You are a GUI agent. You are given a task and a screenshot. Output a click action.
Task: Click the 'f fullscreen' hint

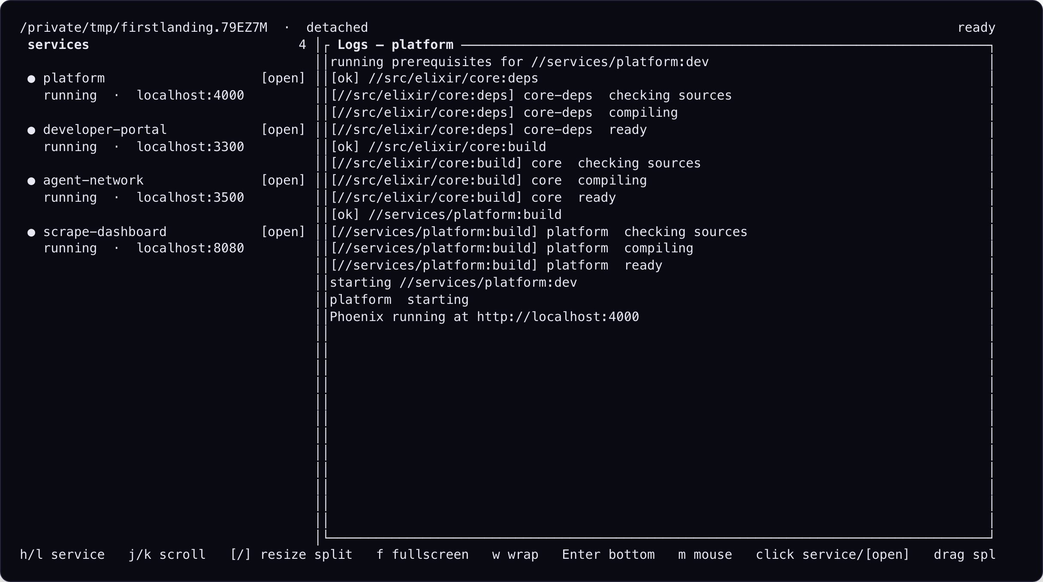coord(422,555)
